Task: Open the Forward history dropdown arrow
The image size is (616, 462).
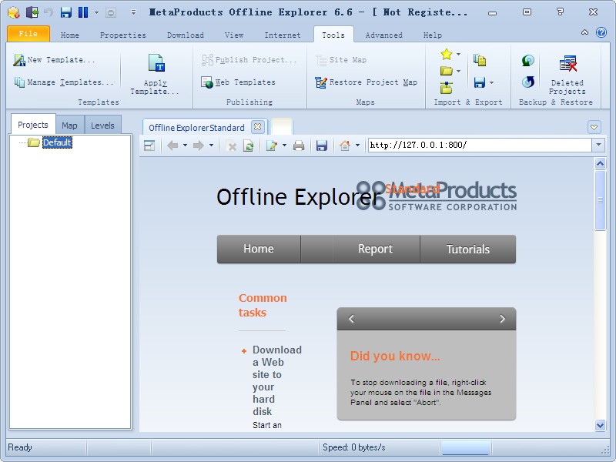Action: coord(211,146)
